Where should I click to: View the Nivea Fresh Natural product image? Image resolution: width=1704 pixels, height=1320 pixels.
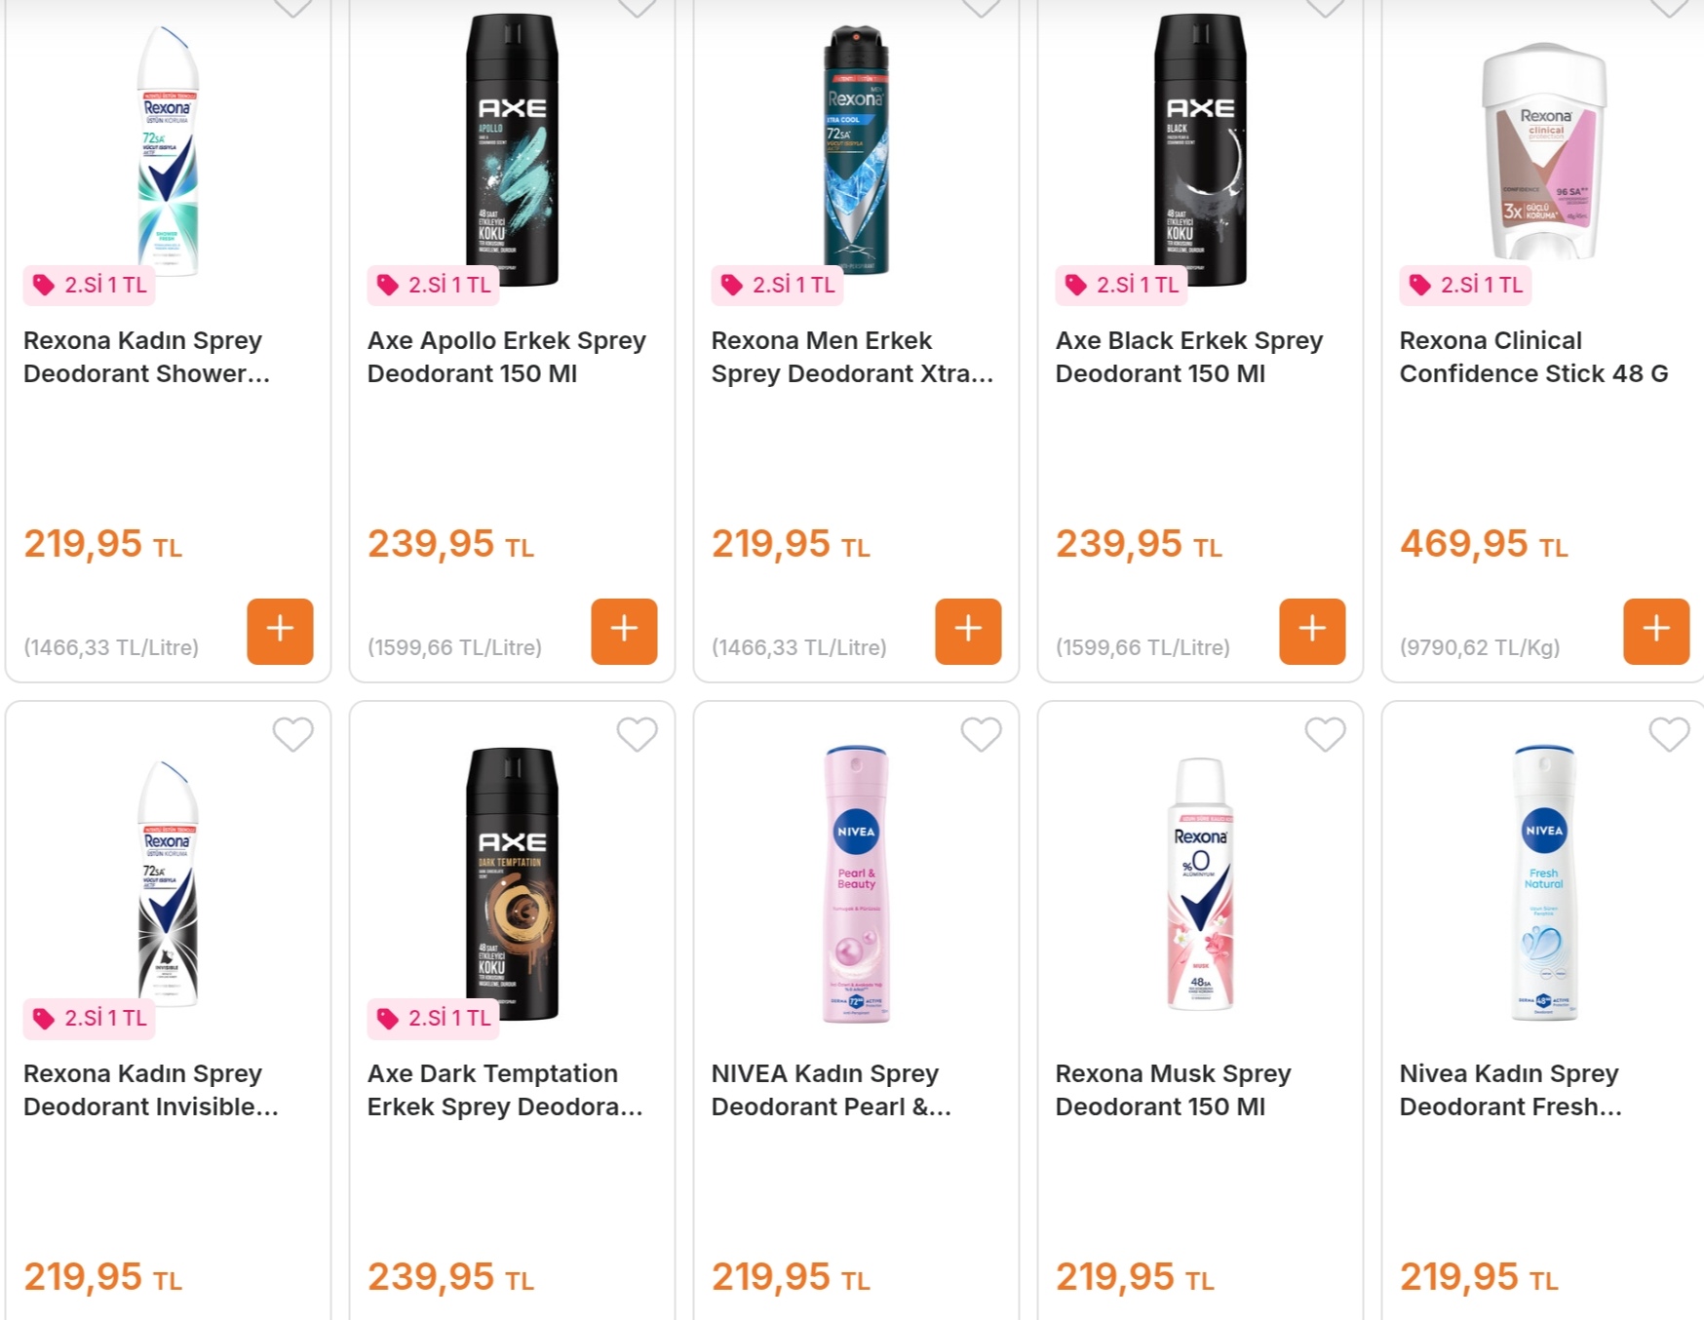pos(1544,882)
